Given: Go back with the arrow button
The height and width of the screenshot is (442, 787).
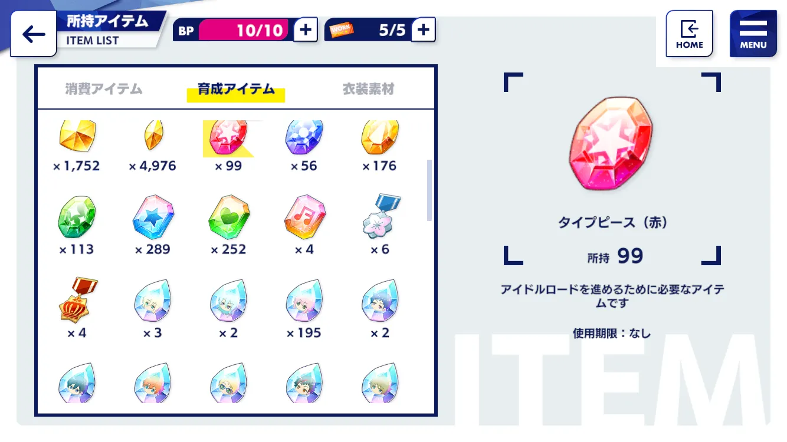Looking at the screenshot, I should tap(34, 34).
